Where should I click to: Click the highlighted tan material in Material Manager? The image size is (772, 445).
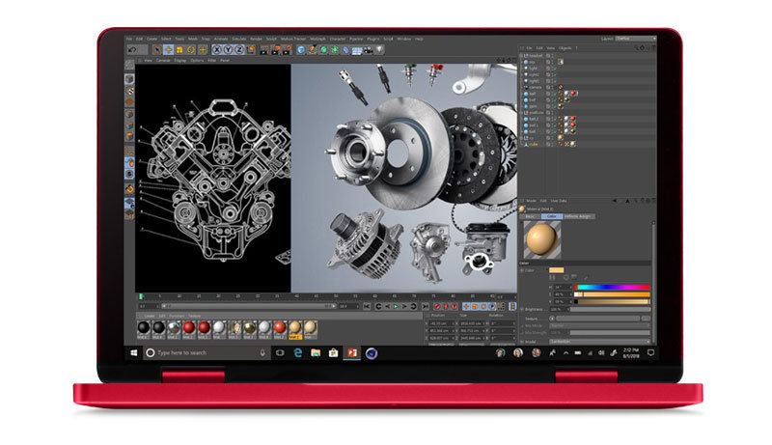pyautogui.click(x=295, y=329)
